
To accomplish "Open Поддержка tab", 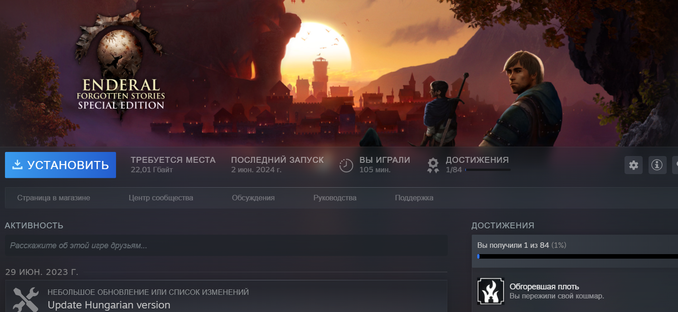I will coord(414,198).
